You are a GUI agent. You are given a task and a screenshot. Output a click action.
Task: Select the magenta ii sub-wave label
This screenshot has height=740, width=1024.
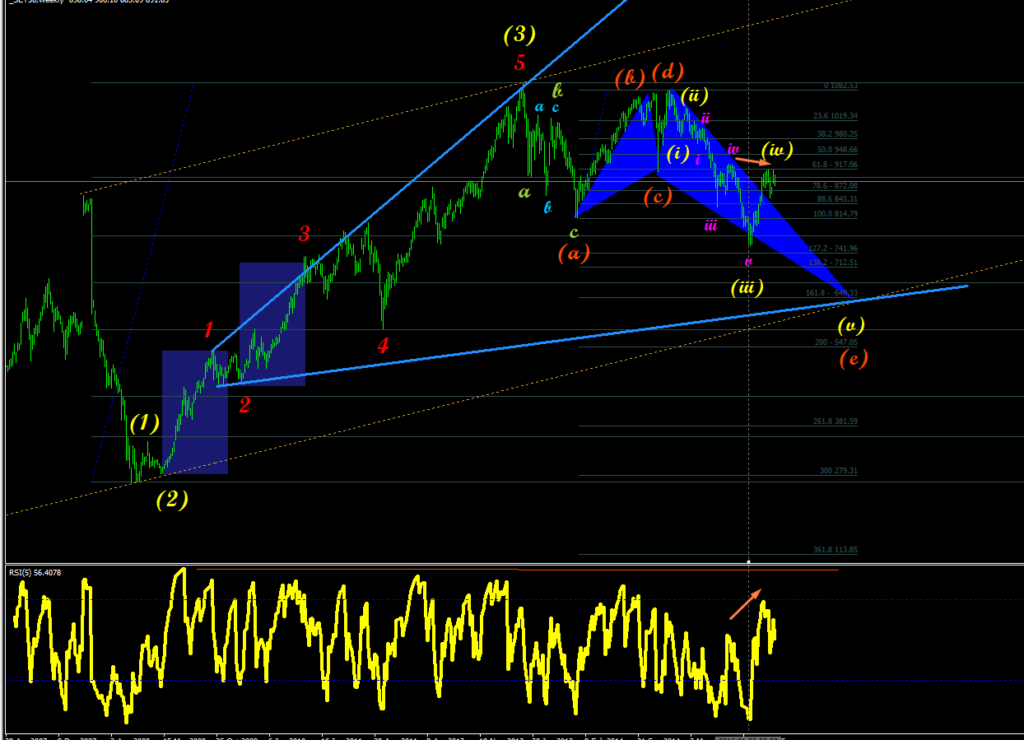tap(705, 118)
